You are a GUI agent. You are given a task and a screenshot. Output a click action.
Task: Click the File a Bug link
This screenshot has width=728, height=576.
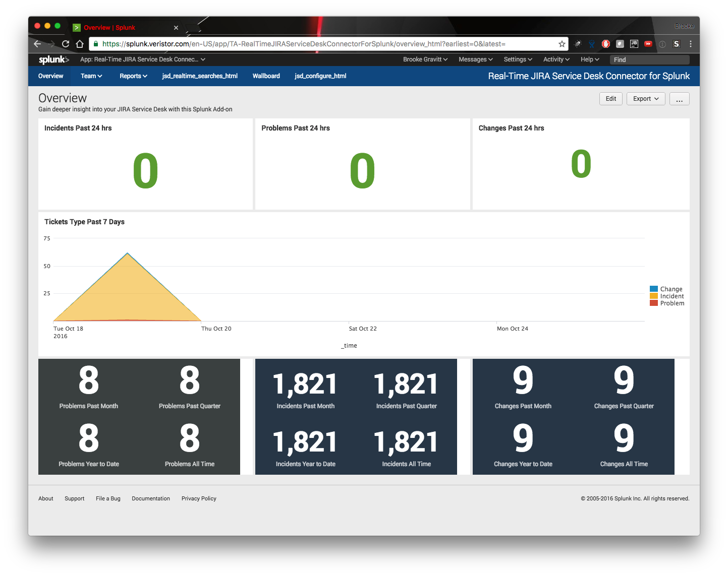[108, 498]
